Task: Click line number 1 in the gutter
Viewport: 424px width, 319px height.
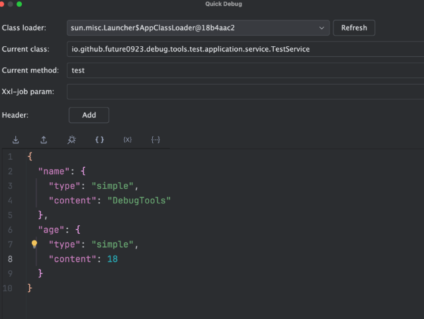Action: (x=10, y=157)
